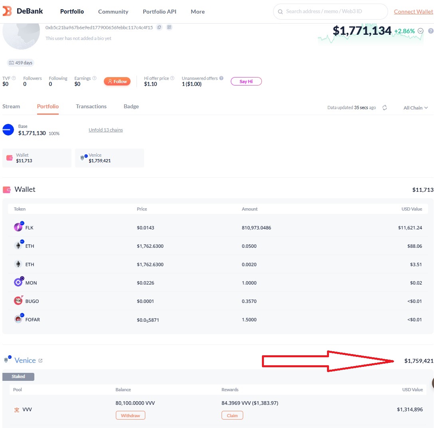Click the FOFAR token icon

pos(18,319)
